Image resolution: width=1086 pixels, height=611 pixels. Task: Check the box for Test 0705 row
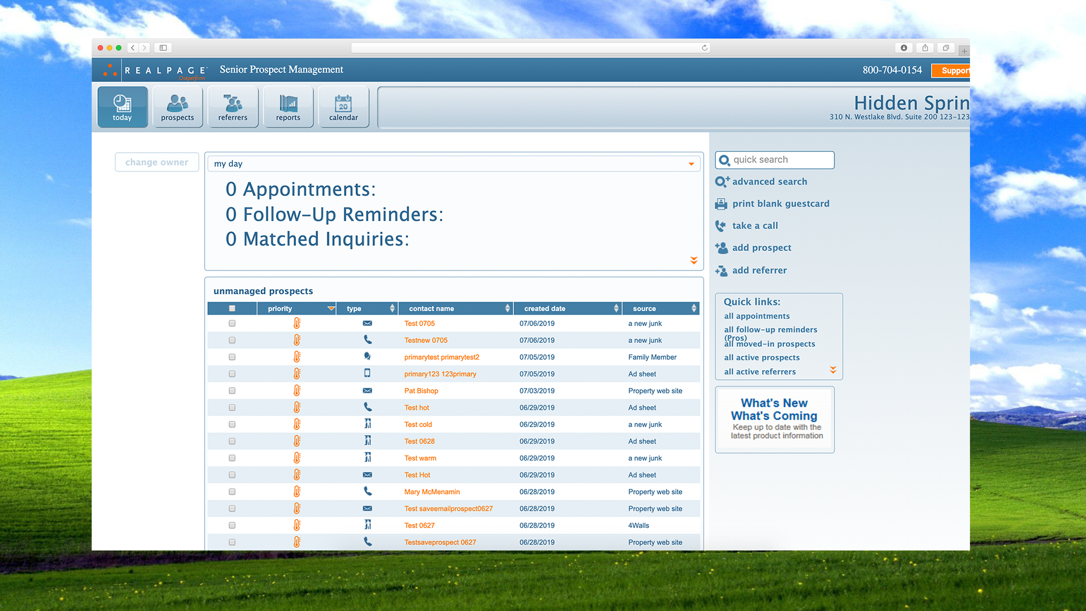click(x=232, y=324)
